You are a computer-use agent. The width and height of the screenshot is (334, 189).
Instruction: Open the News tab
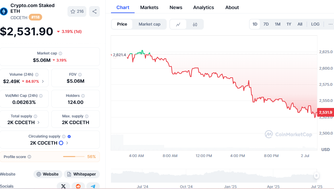pyautogui.click(x=176, y=7)
